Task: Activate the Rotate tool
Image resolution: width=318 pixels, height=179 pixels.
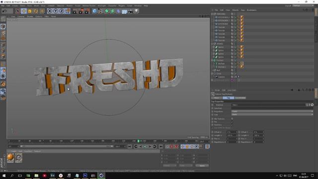Action: click(x=36, y=11)
